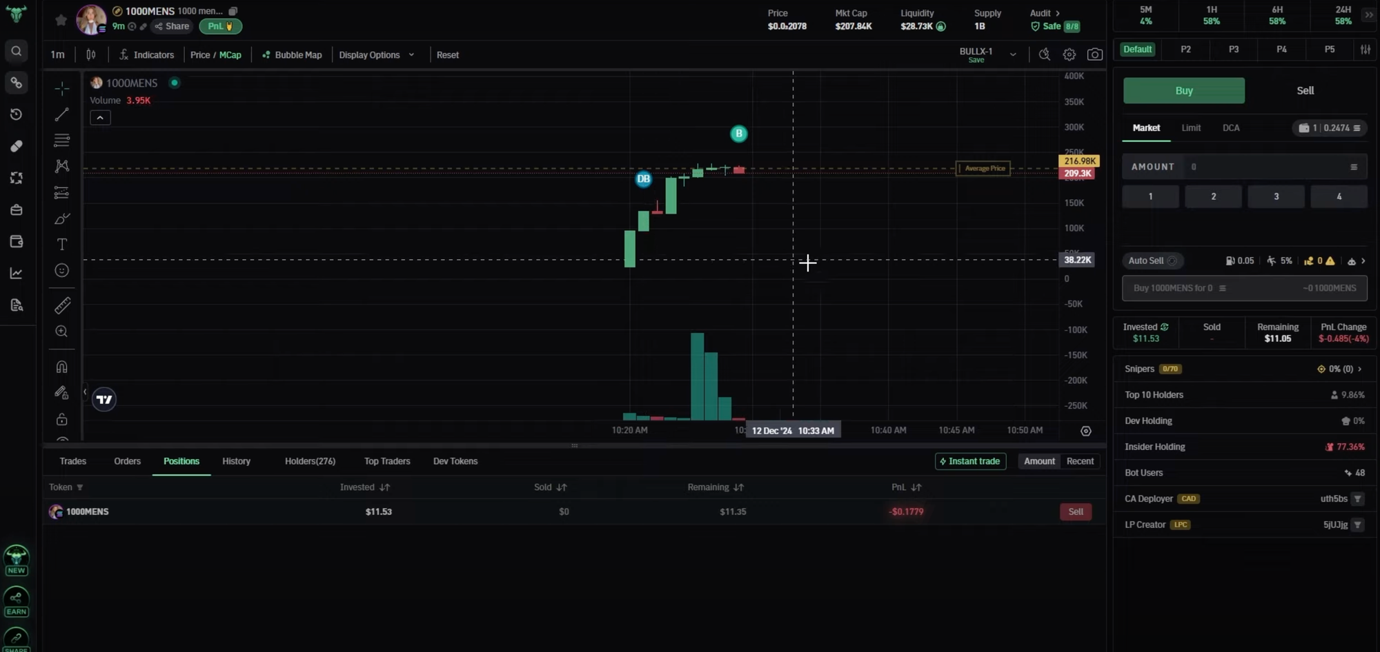
Task: Open the Limit order tab
Action: click(x=1190, y=128)
